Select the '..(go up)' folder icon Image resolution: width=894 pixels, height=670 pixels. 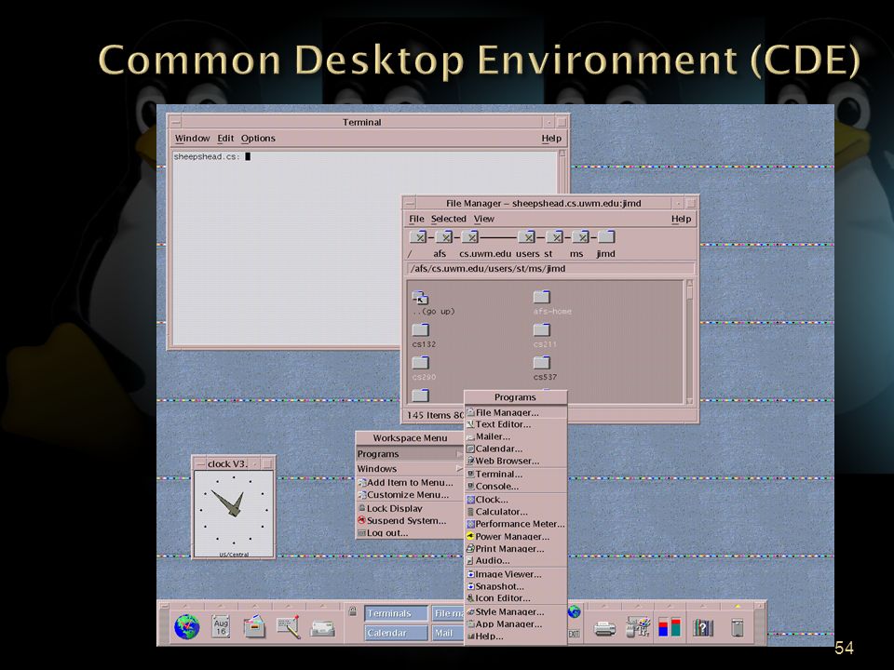click(420, 298)
